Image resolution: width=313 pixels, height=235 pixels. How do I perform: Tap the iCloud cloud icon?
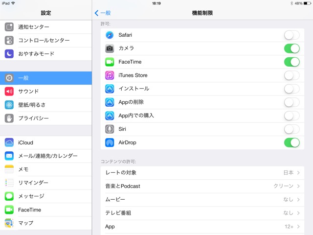(x=9, y=142)
